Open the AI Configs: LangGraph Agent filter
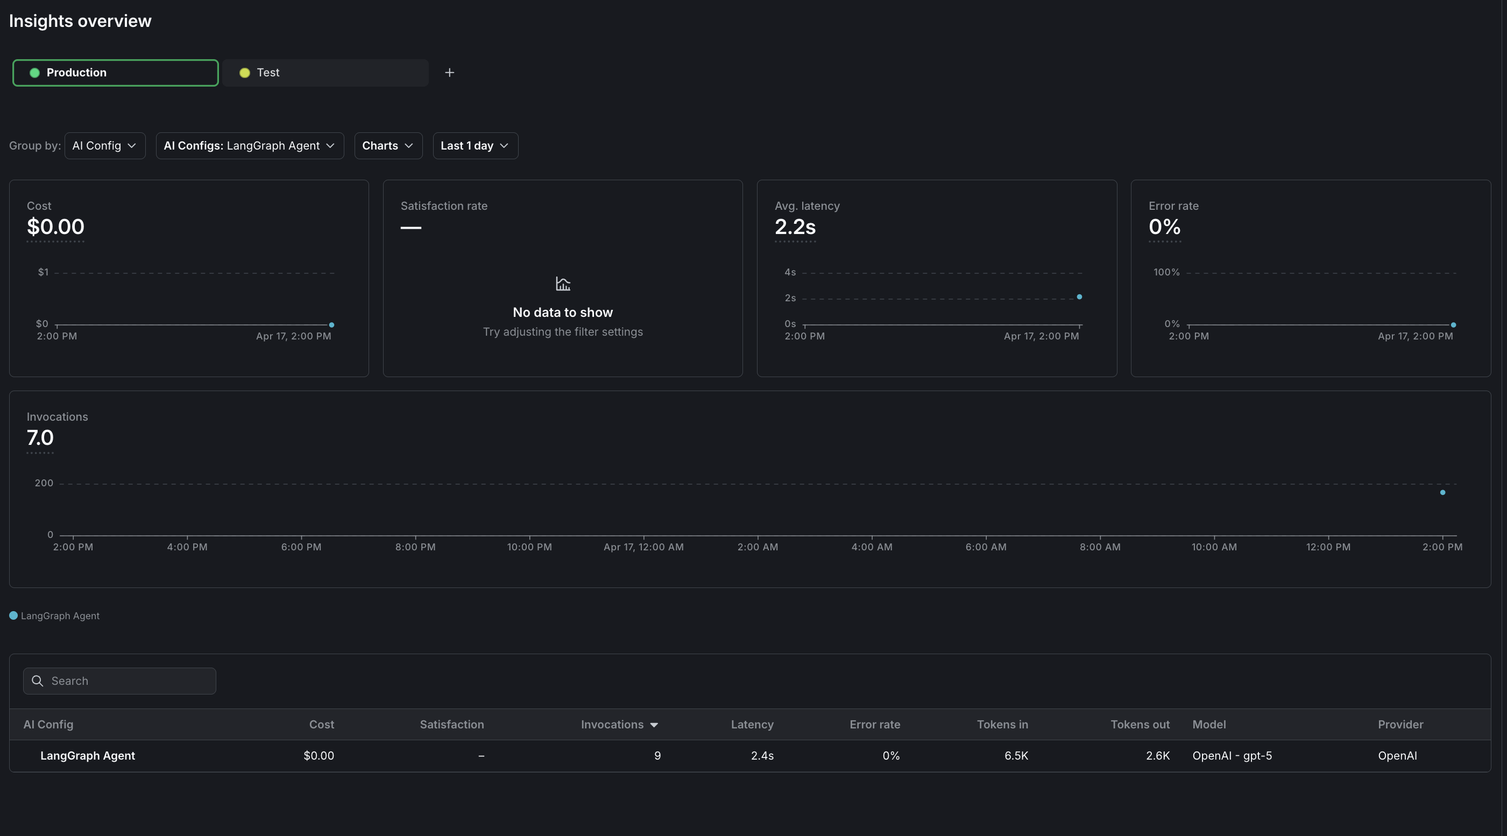The height and width of the screenshot is (836, 1507). point(249,146)
